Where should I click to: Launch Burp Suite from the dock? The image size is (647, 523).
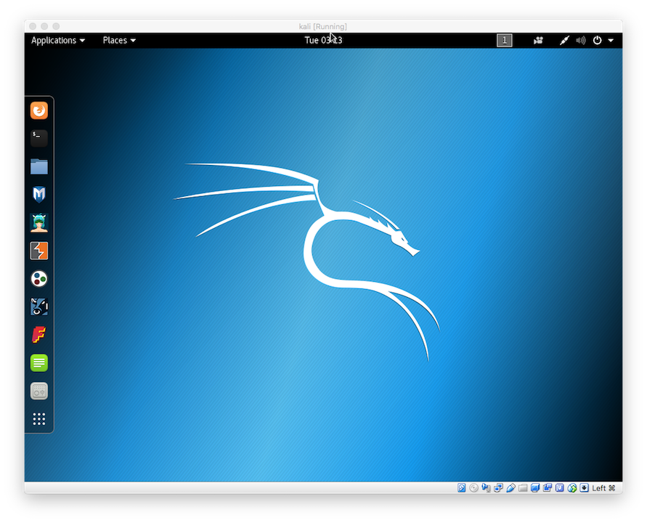click(x=39, y=251)
